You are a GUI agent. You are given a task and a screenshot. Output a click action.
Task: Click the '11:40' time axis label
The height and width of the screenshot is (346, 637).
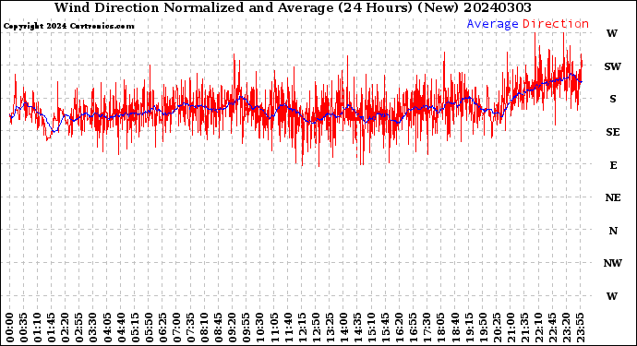288,328
